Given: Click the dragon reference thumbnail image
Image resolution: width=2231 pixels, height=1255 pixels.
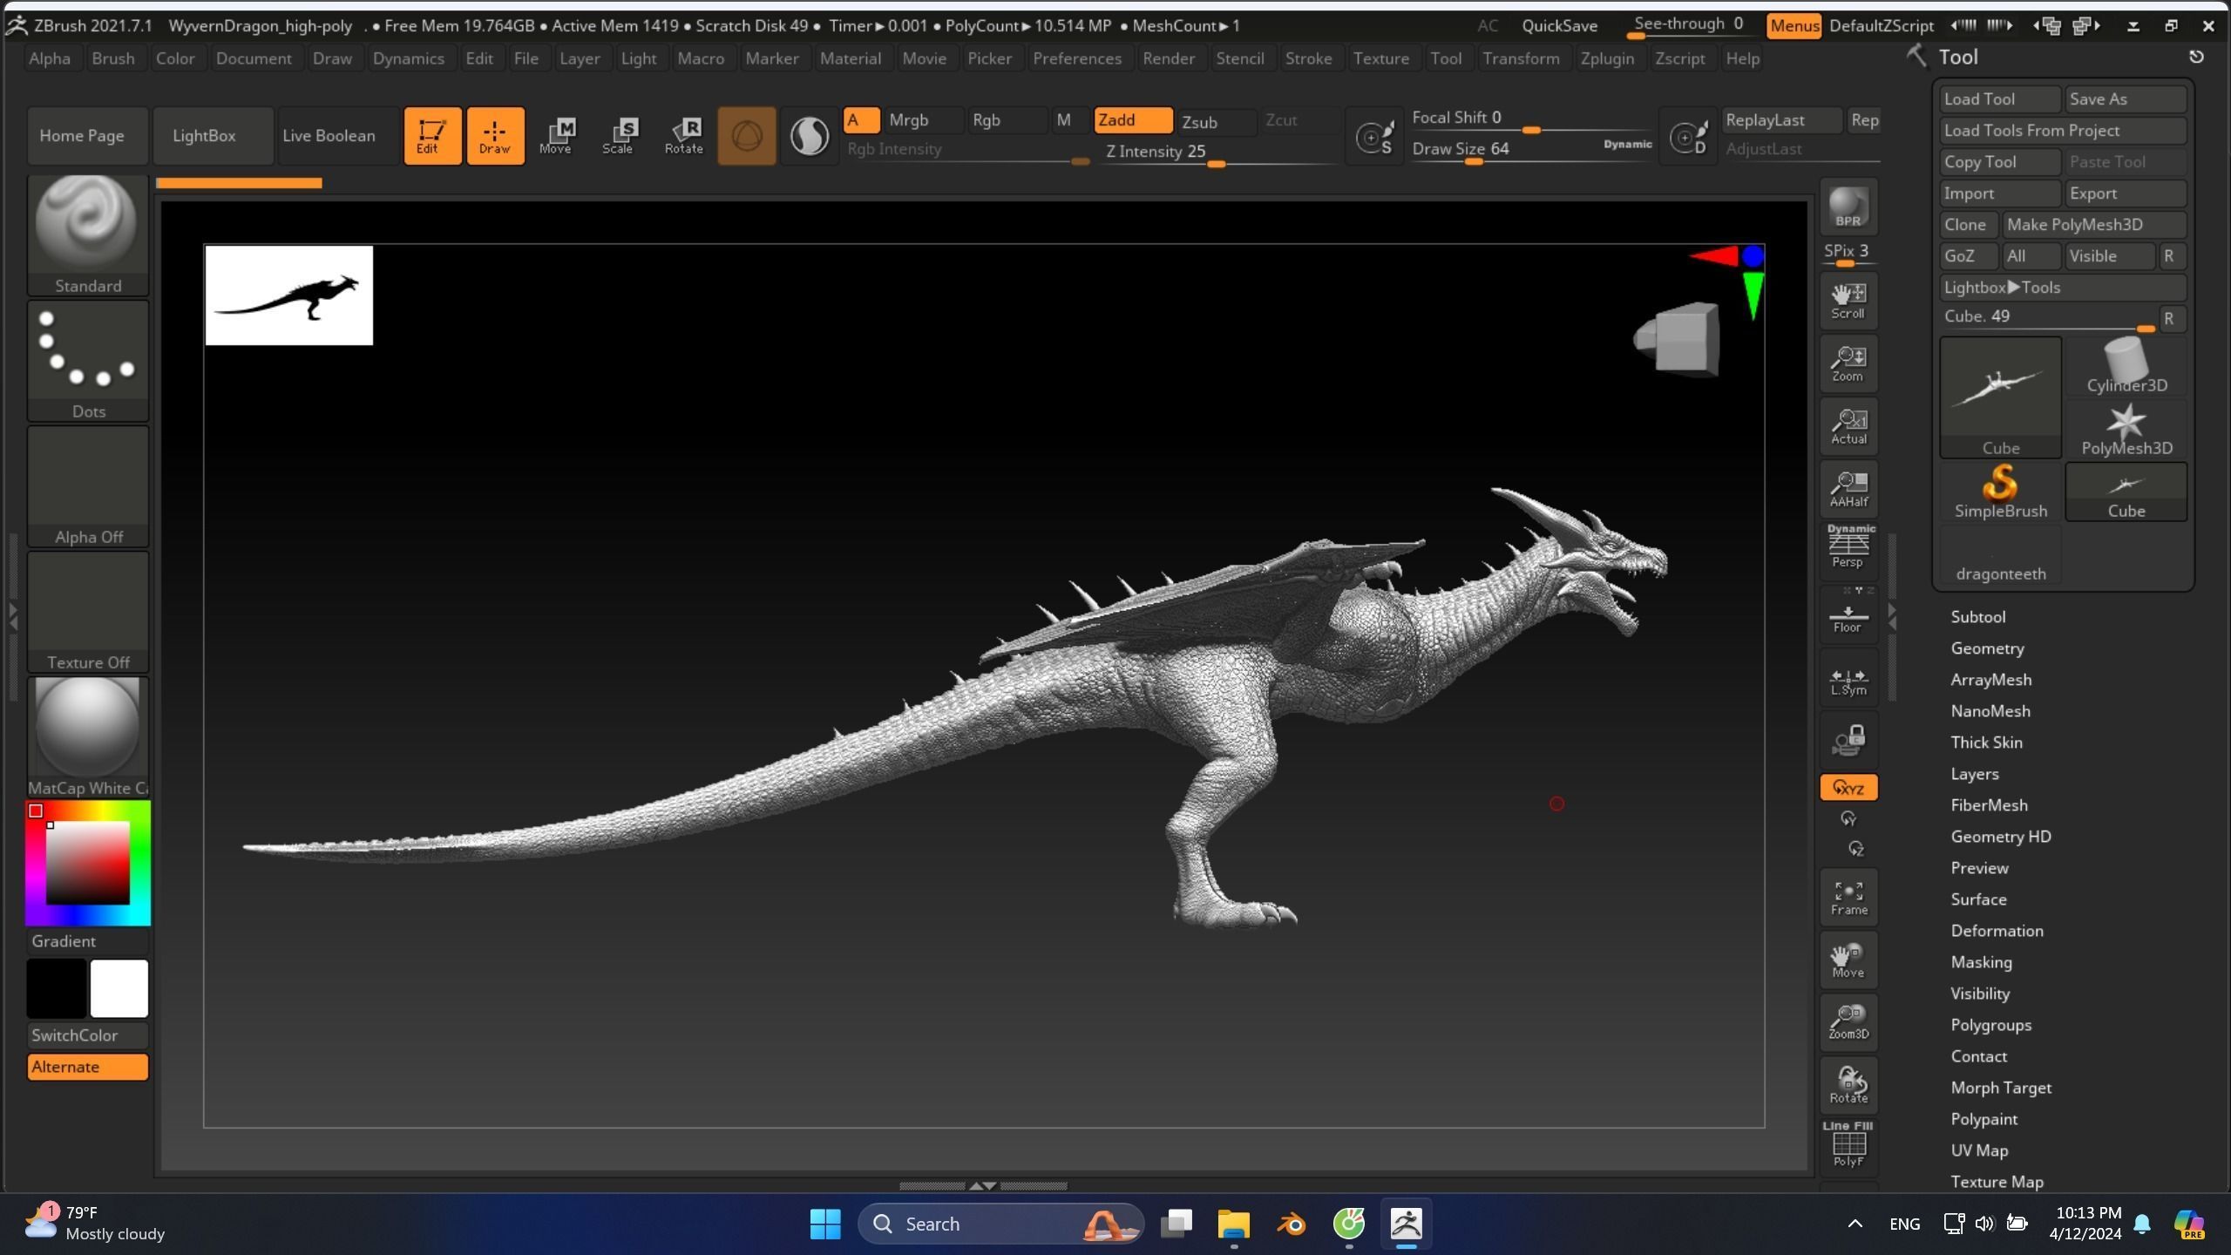Looking at the screenshot, I should click(289, 295).
